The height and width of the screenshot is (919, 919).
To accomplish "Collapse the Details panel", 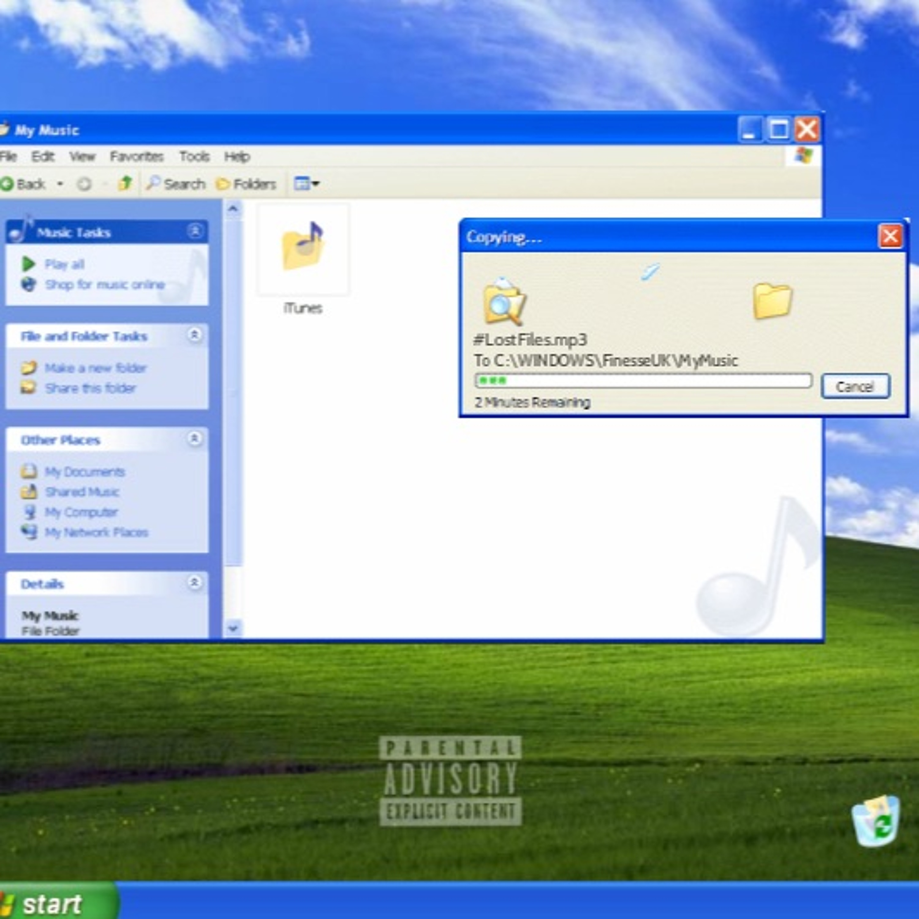I will click(194, 583).
